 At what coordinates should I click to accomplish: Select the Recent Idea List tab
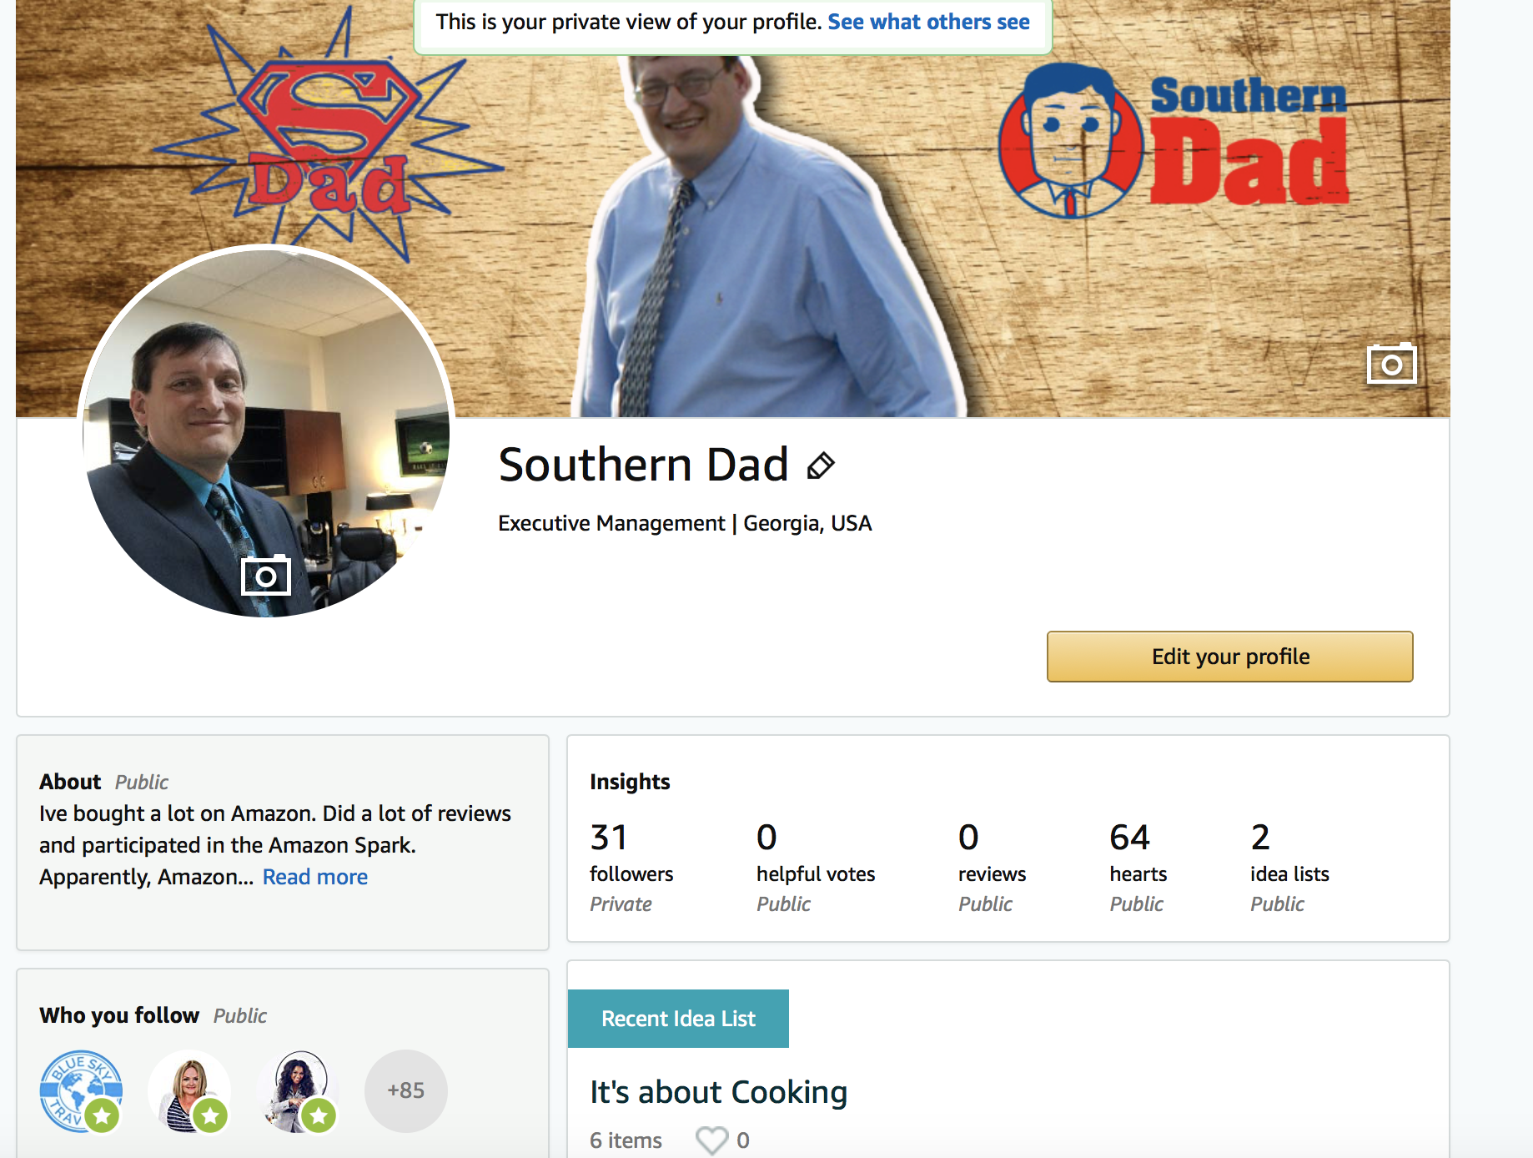click(x=678, y=1019)
